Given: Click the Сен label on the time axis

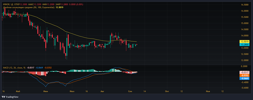Looking at the screenshot, I should pos(130,91).
